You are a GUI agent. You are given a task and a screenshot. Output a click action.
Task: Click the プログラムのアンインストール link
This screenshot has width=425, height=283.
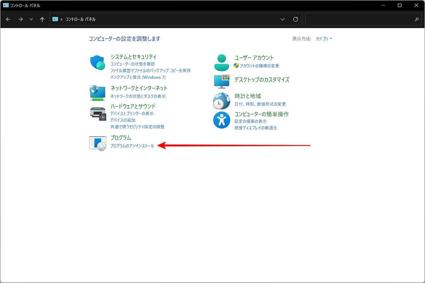(132, 146)
